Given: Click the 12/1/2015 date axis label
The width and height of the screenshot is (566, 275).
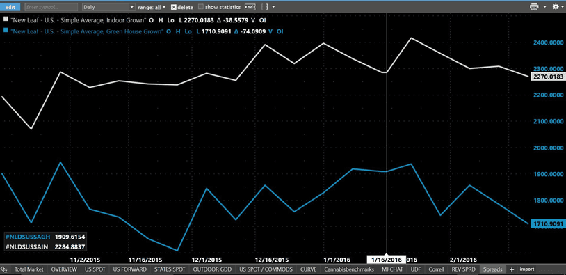Looking at the screenshot, I should click(207, 260).
